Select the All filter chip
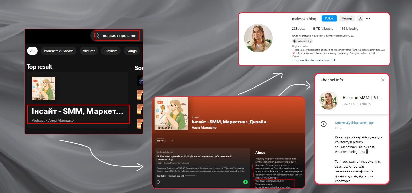The width and height of the screenshot is (412, 193). pyautogui.click(x=32, y=51)
